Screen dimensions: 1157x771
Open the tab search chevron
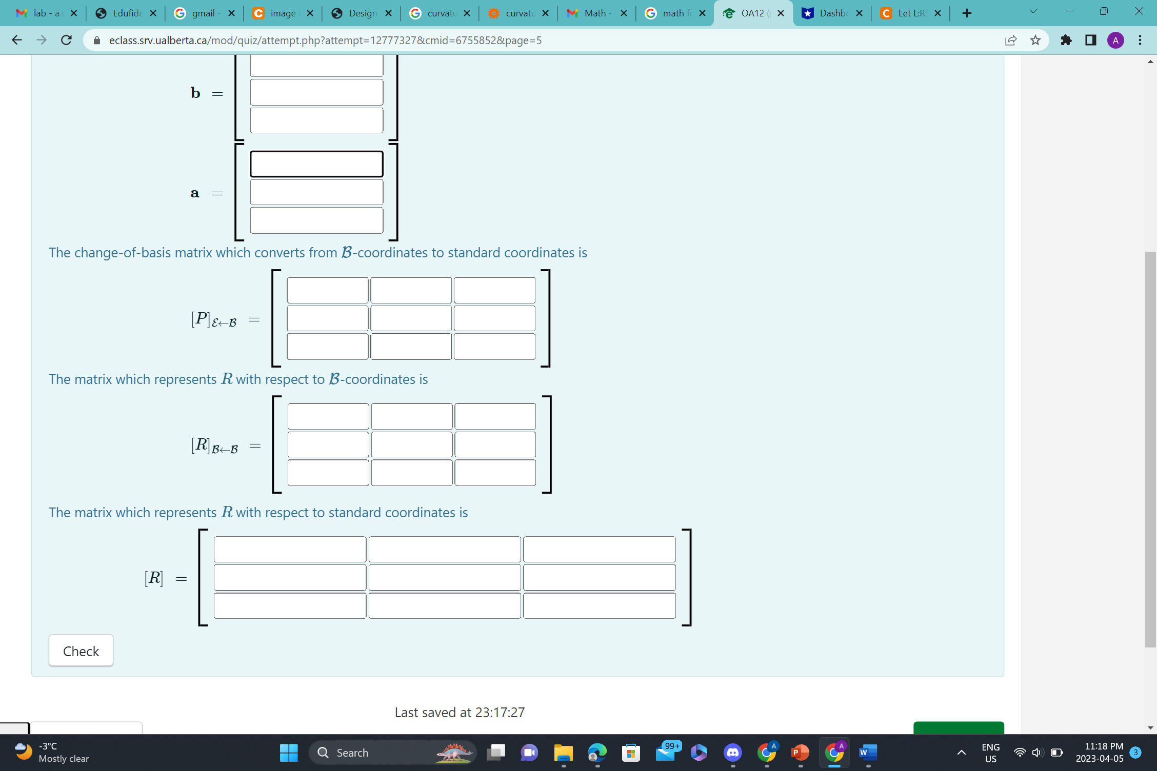point(1033,11)
